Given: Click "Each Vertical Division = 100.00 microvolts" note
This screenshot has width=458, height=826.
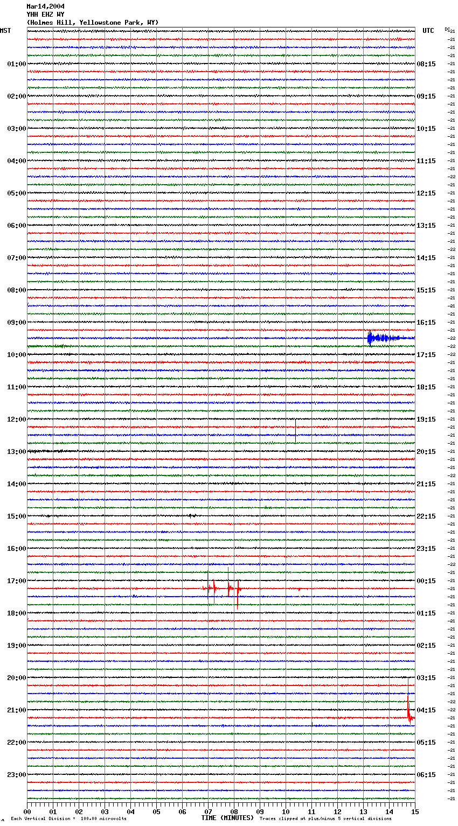Looking at the screenshot, I should coord(68,818).
